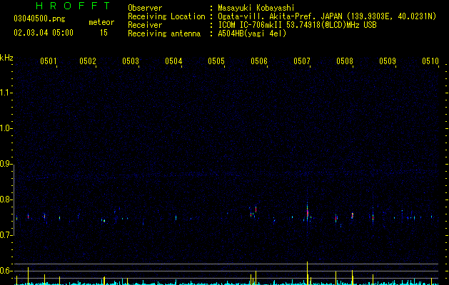Image resolution: width=449 pixels, height=285 pixels.
Task: Click the 0503 time marker
Action: [x=131, y=61]
